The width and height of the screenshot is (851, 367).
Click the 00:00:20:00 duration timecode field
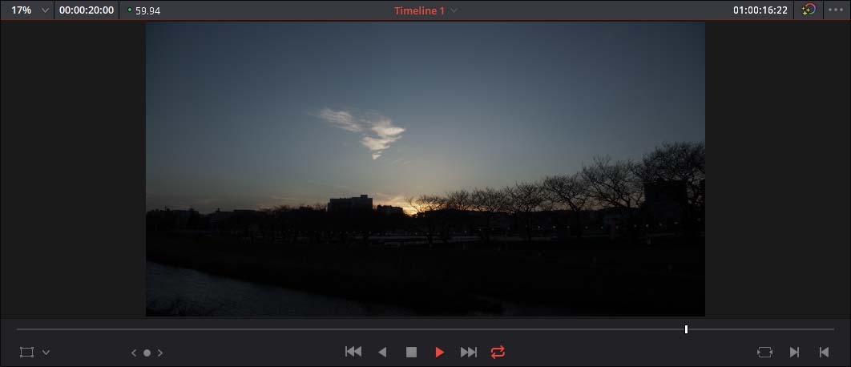point(87,10)
